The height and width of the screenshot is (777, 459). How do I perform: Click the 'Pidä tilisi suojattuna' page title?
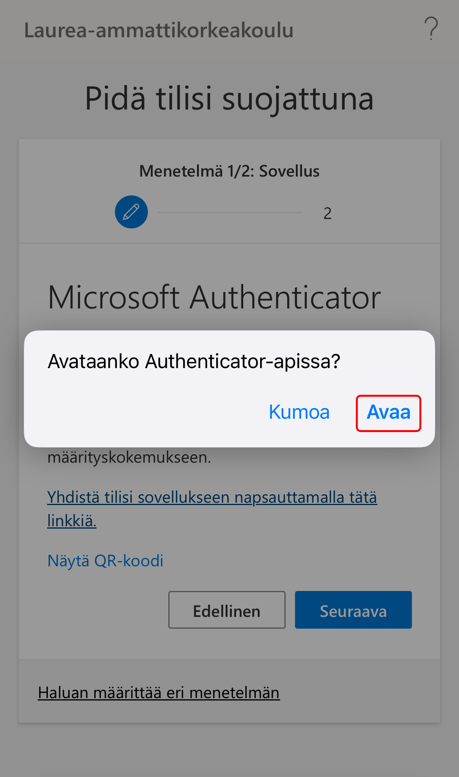tap(229, 99)
